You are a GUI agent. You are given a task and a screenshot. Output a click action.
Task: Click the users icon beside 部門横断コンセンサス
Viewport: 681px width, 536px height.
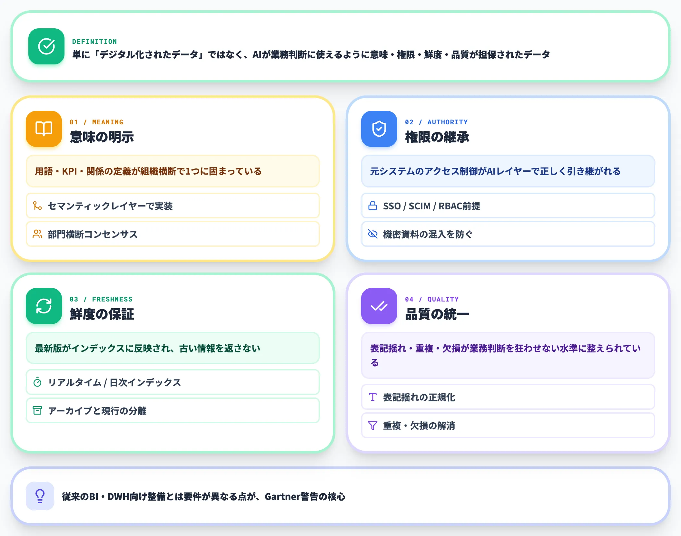point(37,234)
